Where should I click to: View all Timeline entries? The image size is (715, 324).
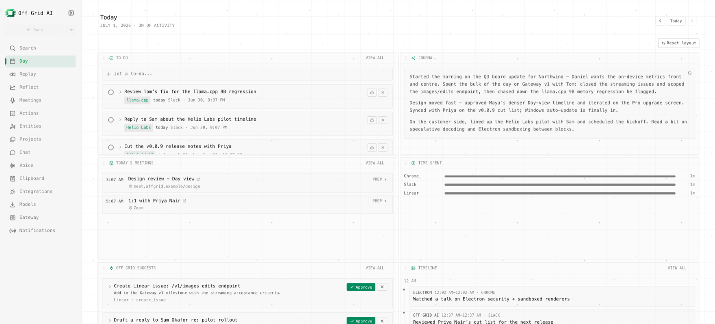pyautogui.click(x=677, y=268)
